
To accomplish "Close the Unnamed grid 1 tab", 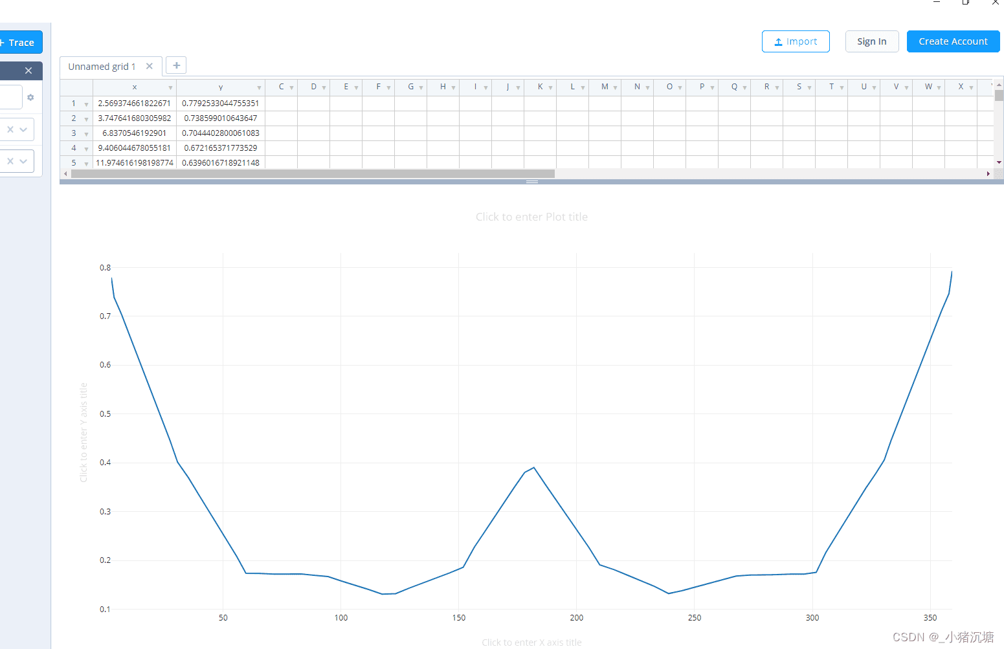I will [x=150, y=66].
